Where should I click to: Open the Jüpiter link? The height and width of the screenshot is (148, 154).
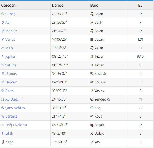(10, 57)
